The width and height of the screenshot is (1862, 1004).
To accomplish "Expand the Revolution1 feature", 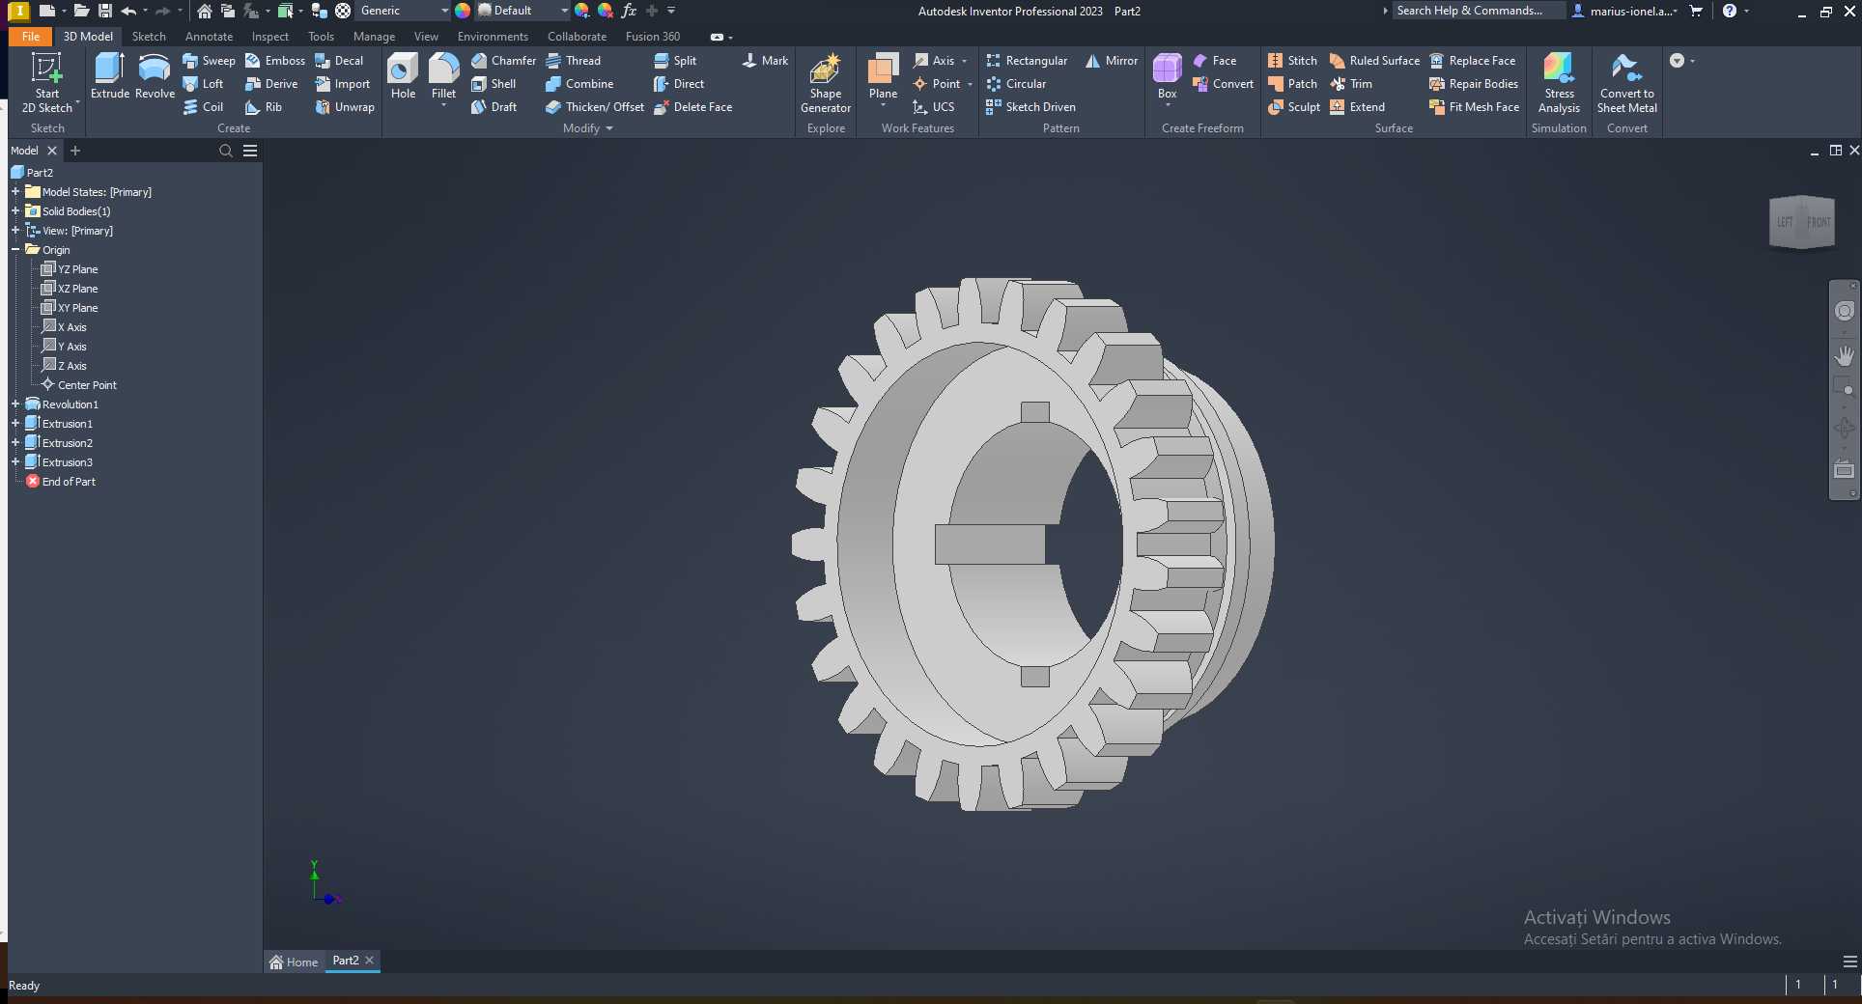I will click(15, 404).
